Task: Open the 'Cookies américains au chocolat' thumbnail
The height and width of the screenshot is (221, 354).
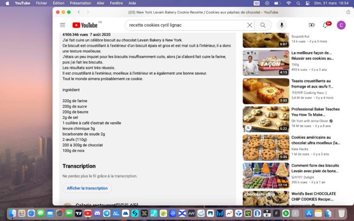Action: 265,147
